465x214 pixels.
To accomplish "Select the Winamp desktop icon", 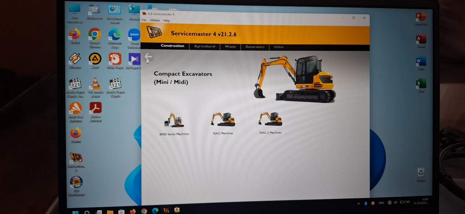I will (x=75, y=61).
